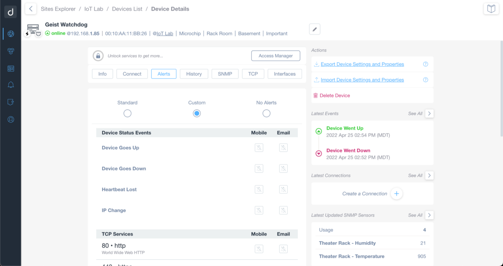Click the back arrow button
This screenshot has width=503, height=266.
(x=31, y=9)
